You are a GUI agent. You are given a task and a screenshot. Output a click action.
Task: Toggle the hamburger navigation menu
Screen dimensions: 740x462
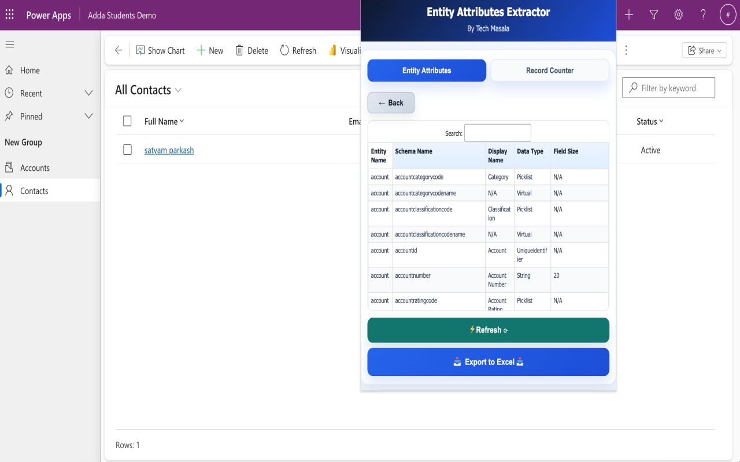[x=10, y=44]
